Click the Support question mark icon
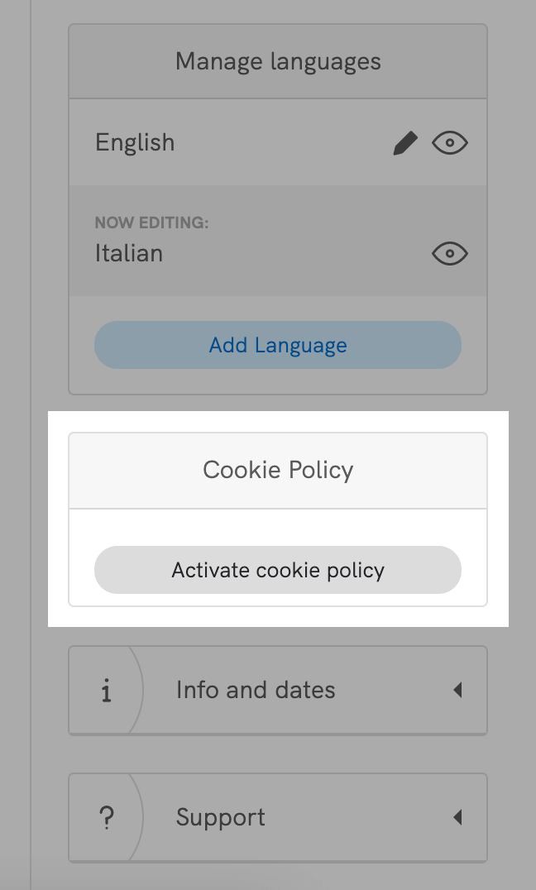Image resolution: width=536 pixels, height=890 pixels. (x=106, y=817)
